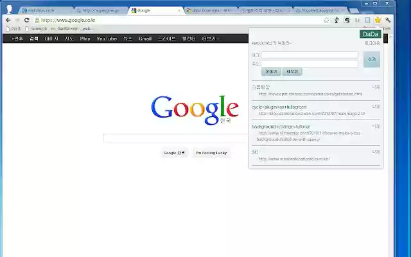Click the 추가 button in the DaDa popup
The height and width of the screenshot is (257, 411).
pyautogui.click(x=372, y=59)
